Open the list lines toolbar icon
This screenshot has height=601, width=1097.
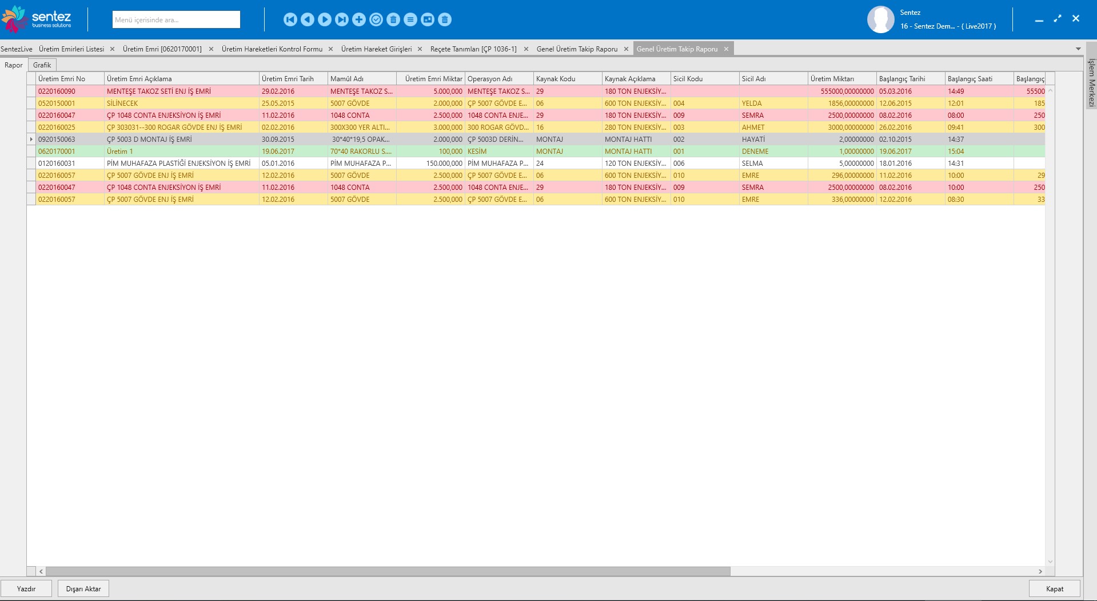[410, 19]
